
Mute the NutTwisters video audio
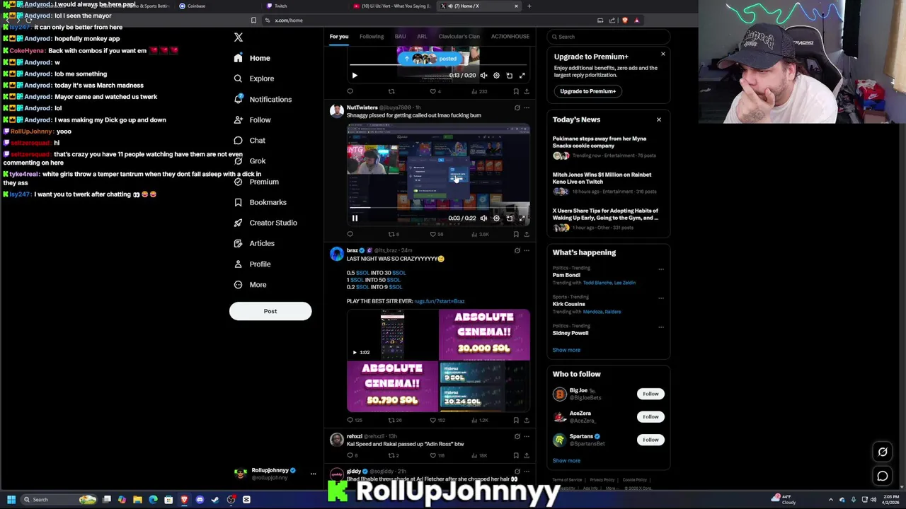(483, 218)
